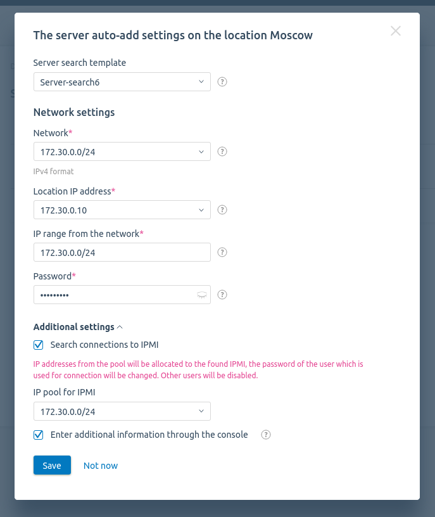
Task: Click the Additional settings chevron arrow
Action: [120, 327]
